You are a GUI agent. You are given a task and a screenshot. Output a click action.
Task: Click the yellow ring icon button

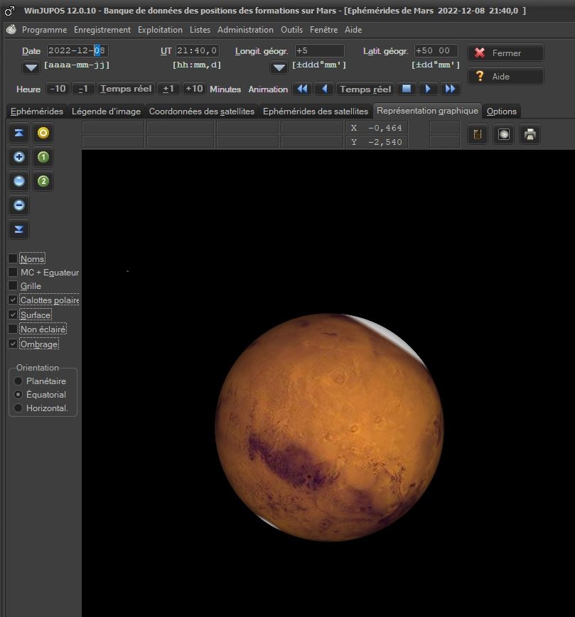pyautogui.click(x=43, y=133)
